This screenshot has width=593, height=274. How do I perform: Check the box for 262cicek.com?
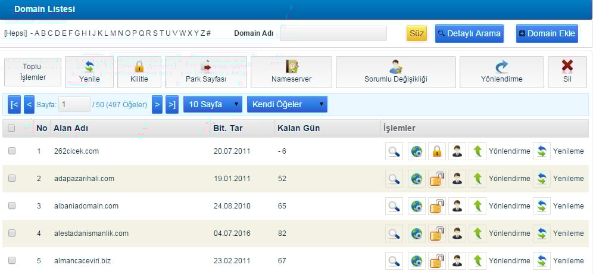pos(12,151)
